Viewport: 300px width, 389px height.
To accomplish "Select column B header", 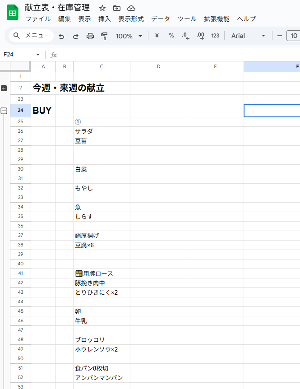I will tap(65, 66).
